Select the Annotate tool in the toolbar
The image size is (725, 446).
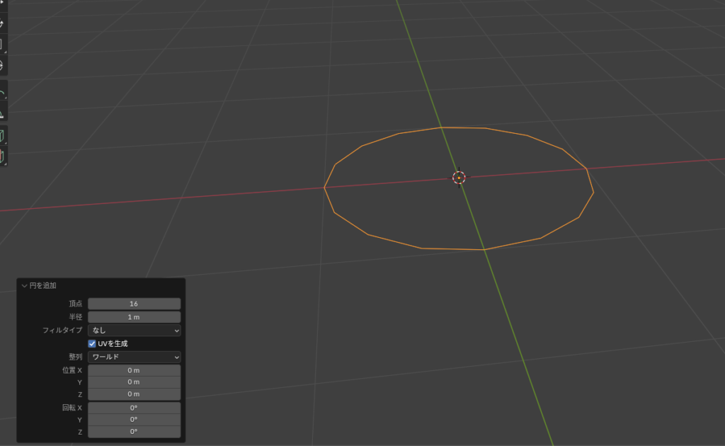[2, 93]
